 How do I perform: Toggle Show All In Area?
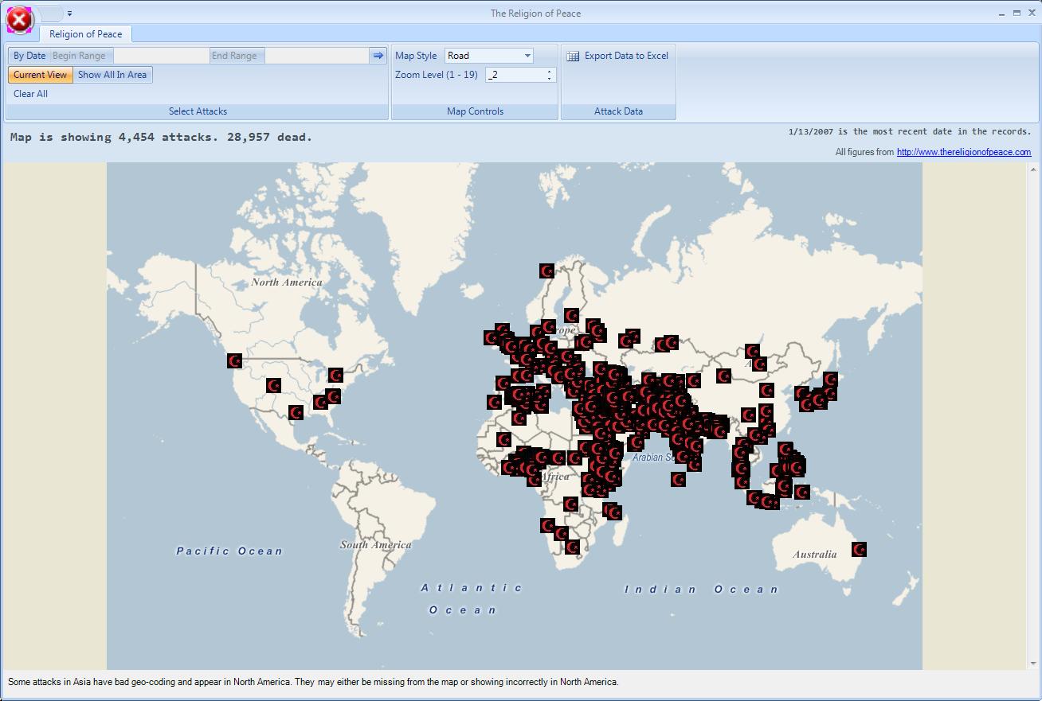tap(112, 75)
